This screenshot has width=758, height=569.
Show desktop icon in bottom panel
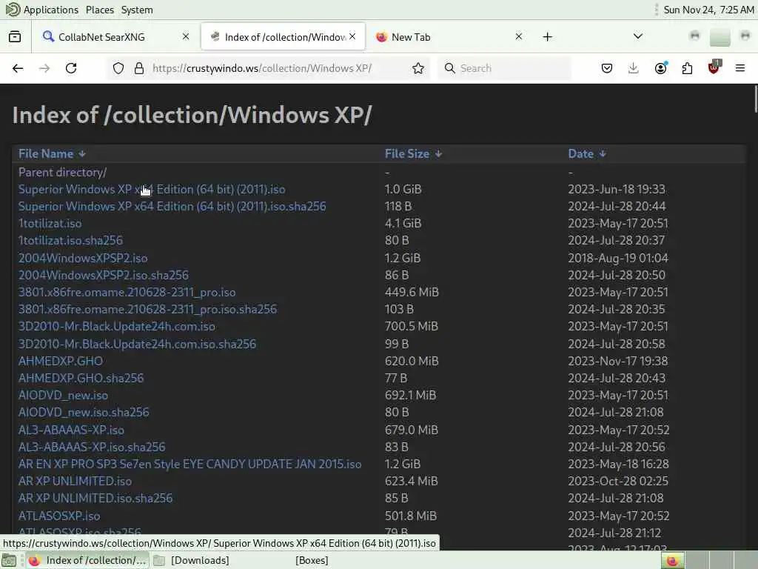point(9,560)
